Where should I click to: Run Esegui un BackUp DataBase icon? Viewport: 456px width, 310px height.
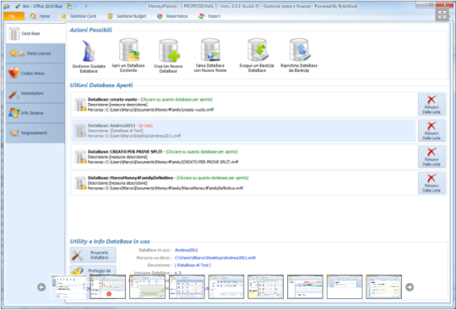[257, 55]
